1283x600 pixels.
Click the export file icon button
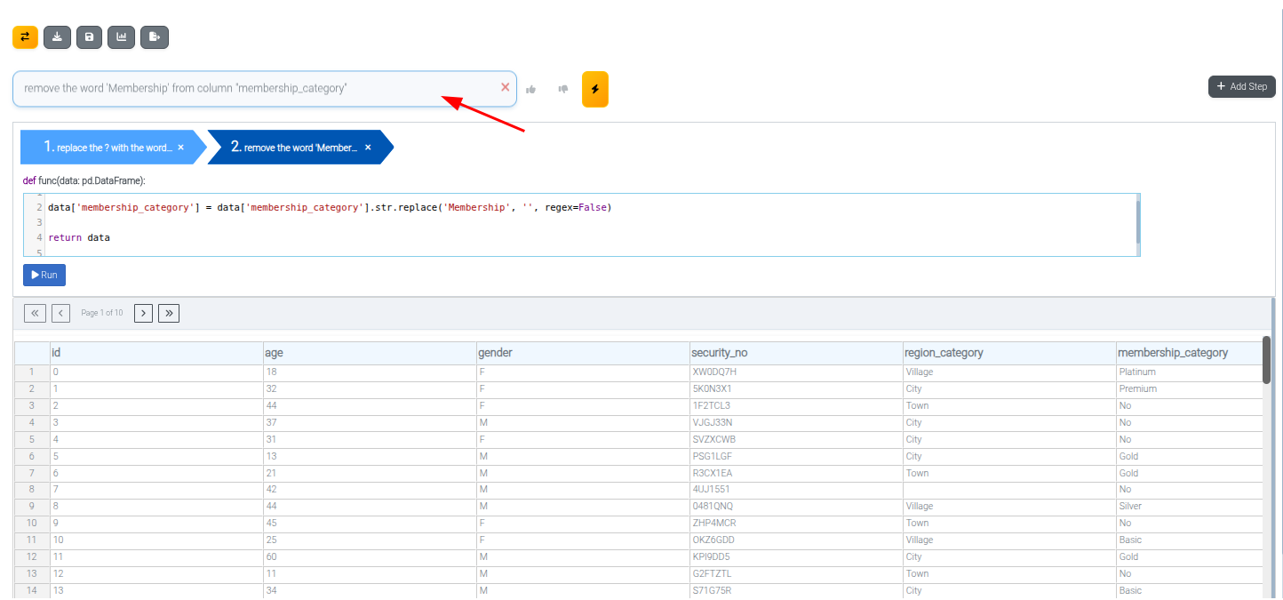click(154, 37)
